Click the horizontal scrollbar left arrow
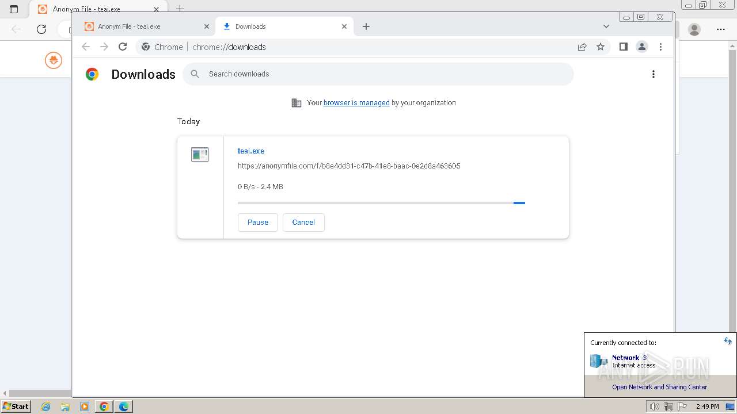Image resolution: width=737 pixels, height=414 pixels. [x=5, y=393]
